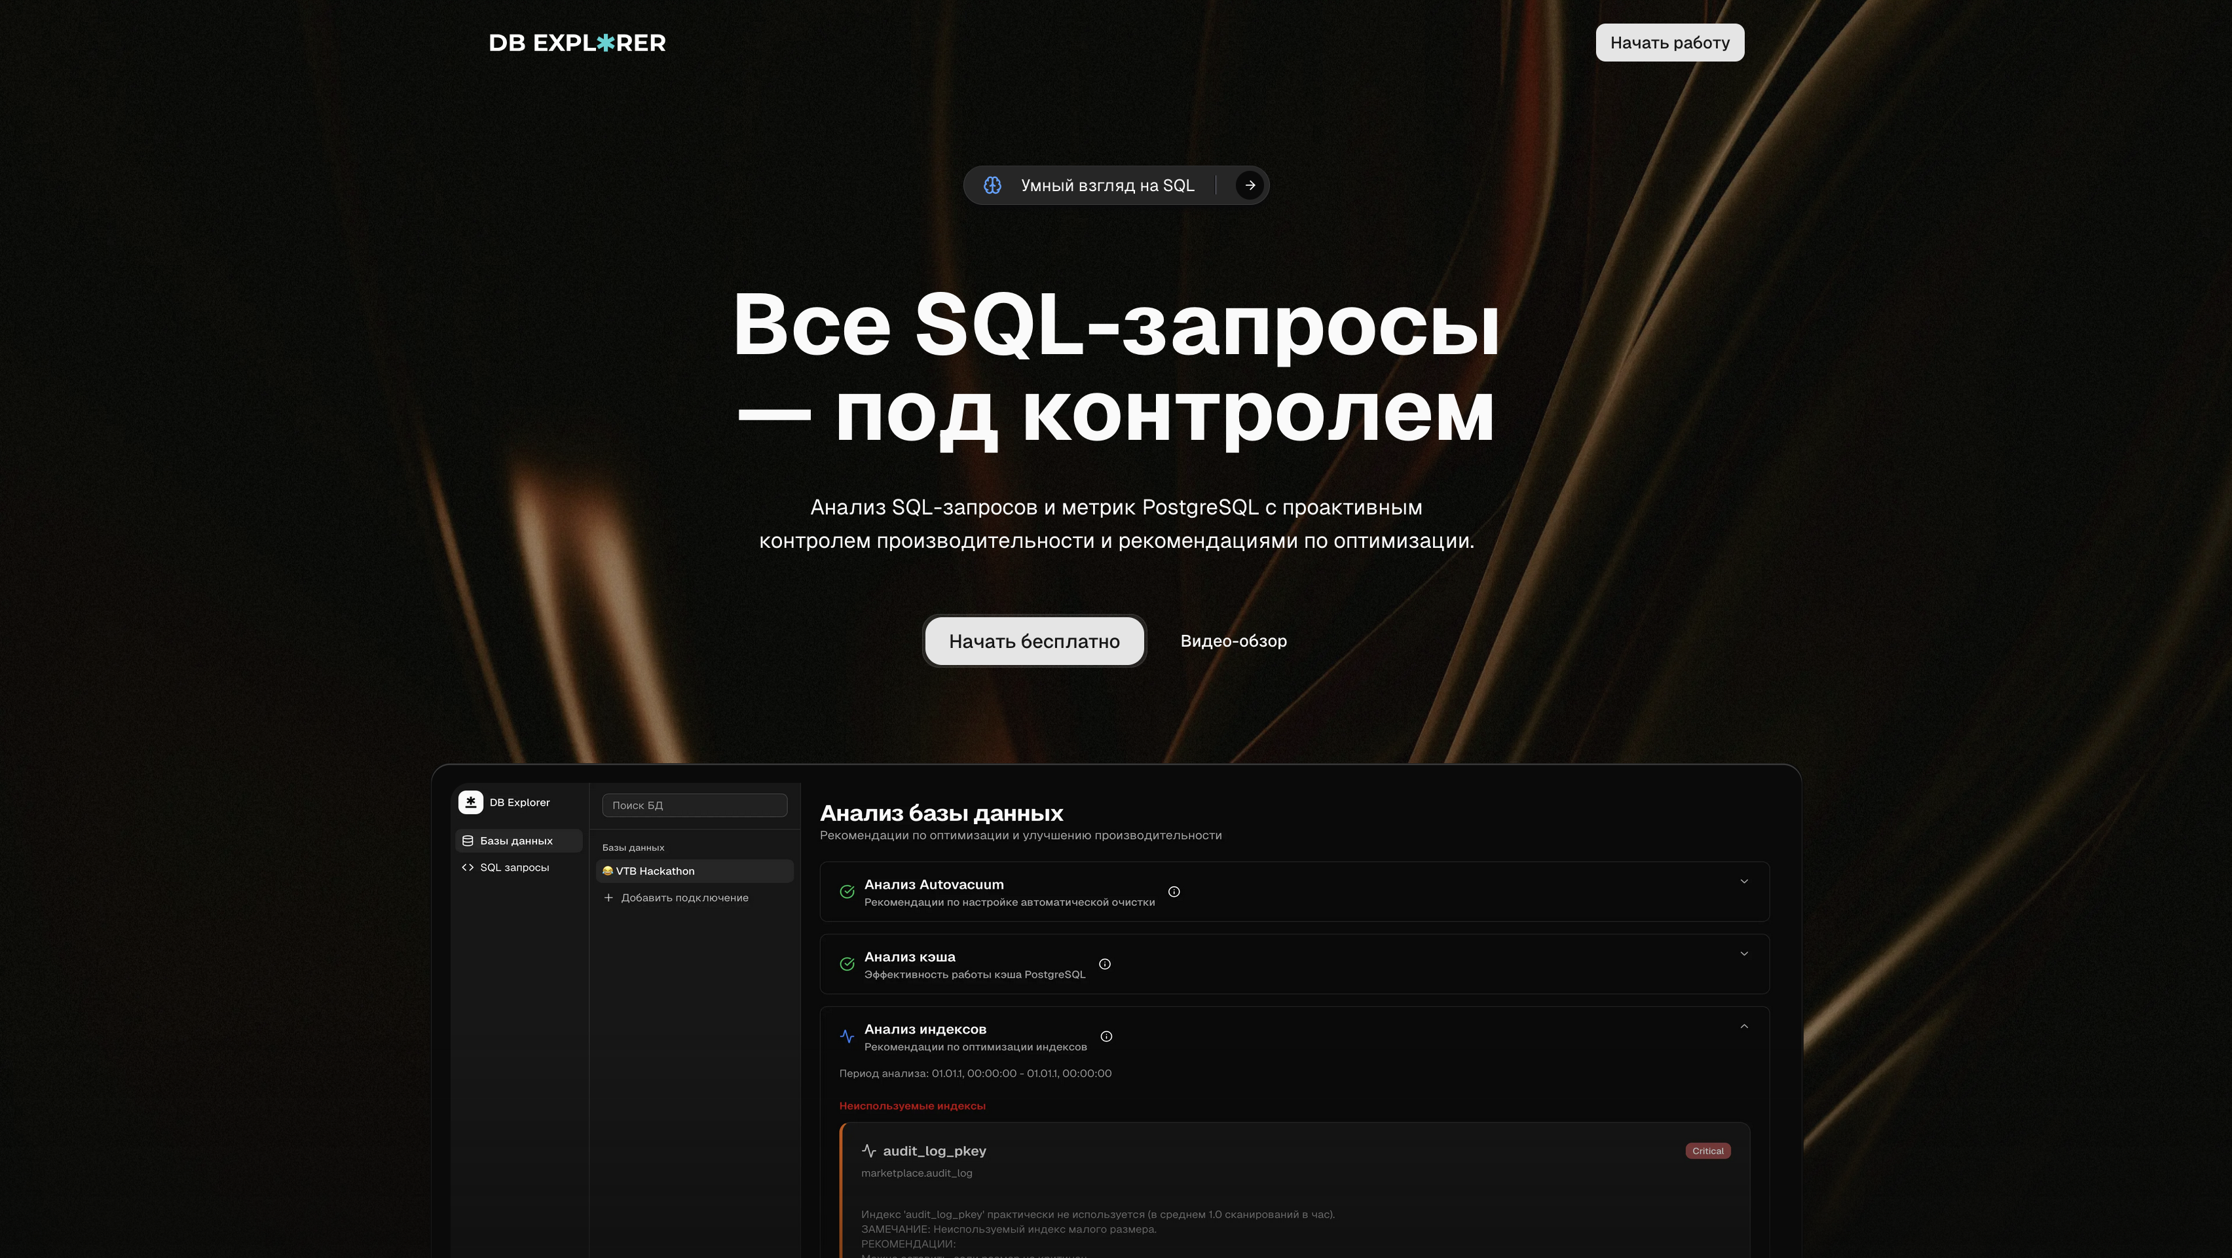Viewport: 2232px width, 1258px height.
Task: Click the green check icon beside Анализ кэша
Action: point(847,963)
